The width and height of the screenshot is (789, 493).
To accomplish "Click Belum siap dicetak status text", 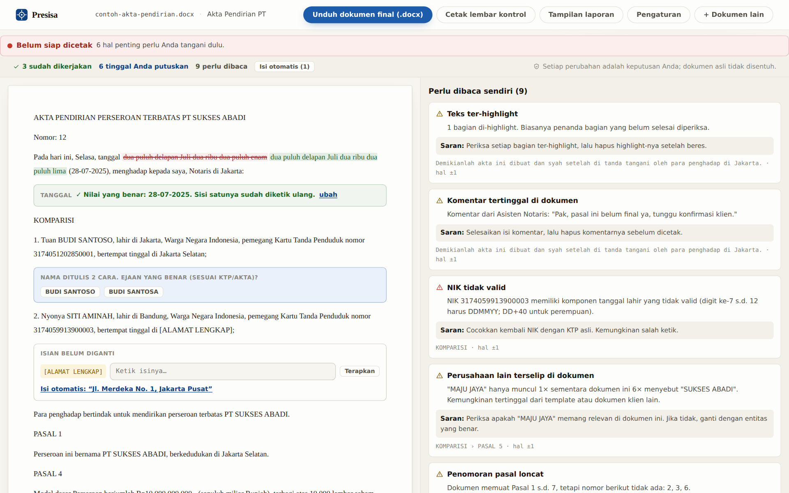I will pos(54,45).
